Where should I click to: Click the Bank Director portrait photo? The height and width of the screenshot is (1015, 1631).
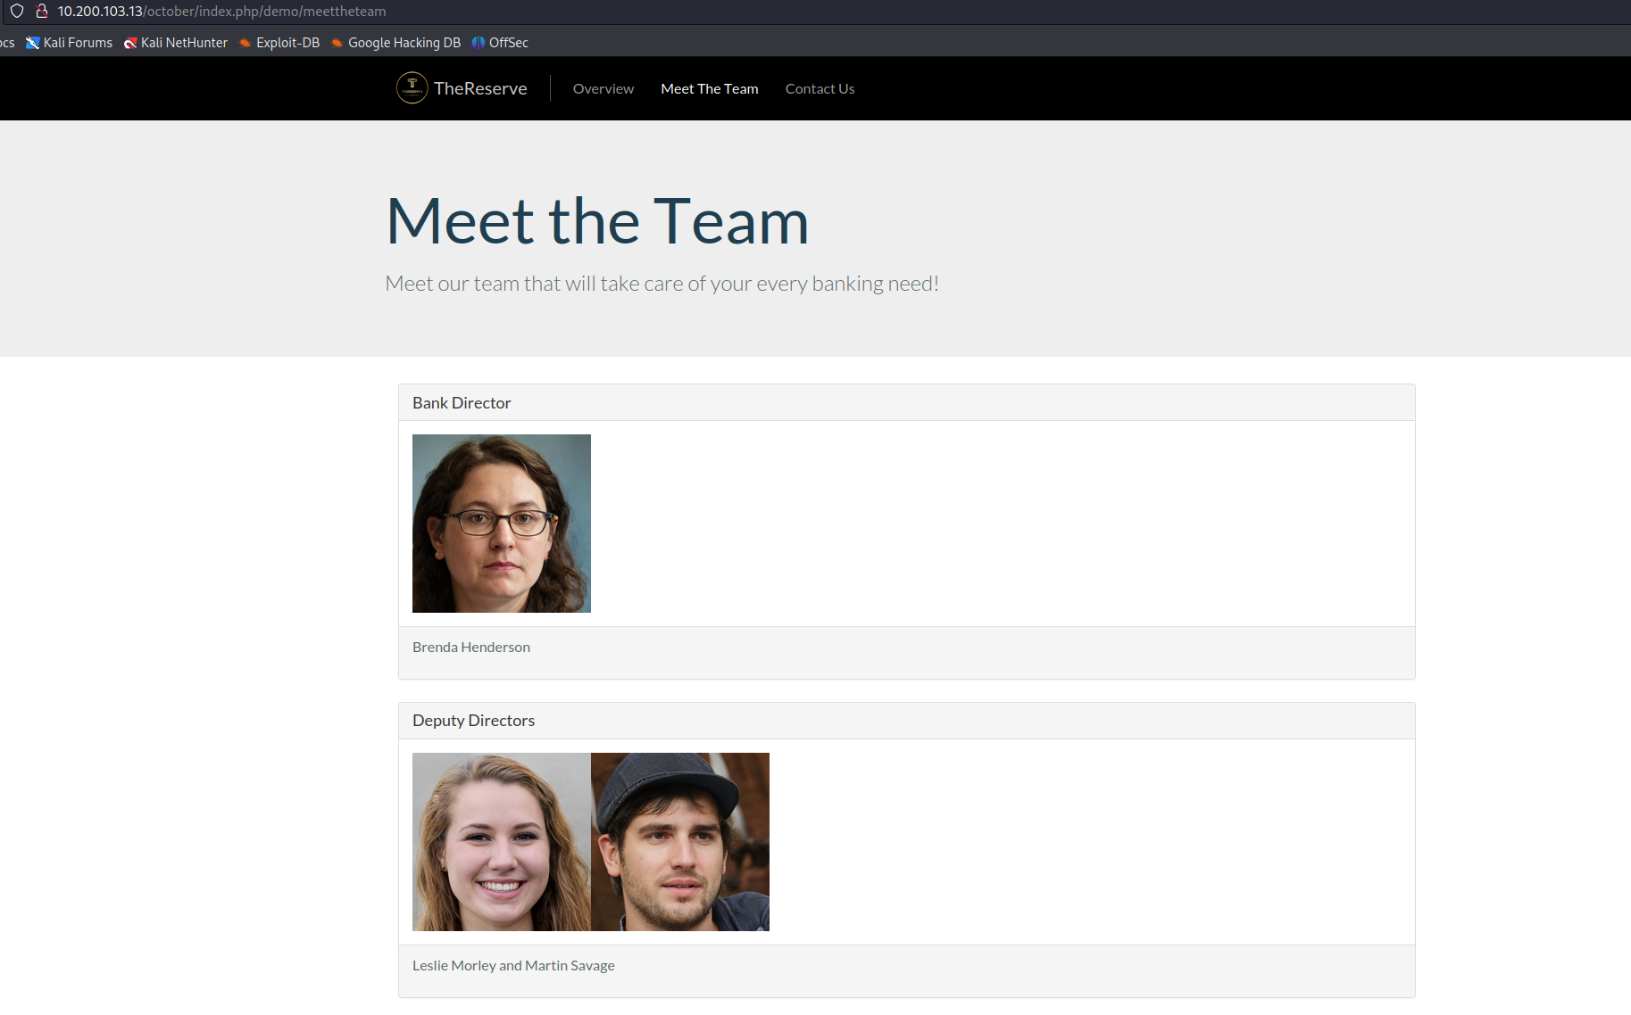[x=502, y=524]
